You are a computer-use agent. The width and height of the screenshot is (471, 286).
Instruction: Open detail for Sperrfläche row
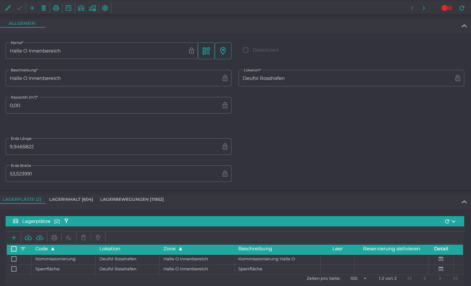tap(441, 269)
